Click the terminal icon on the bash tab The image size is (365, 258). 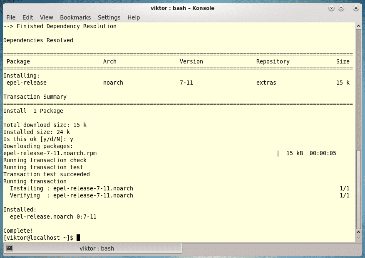pos(10,248)
